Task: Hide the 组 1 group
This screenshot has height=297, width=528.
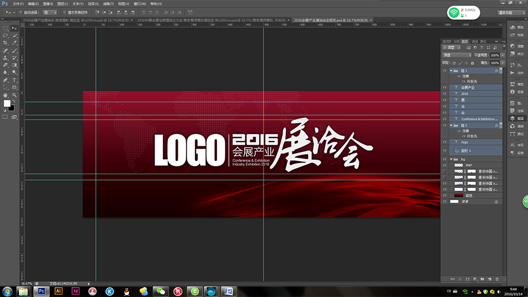Action: pyautogui.click(x=444, y=71)
